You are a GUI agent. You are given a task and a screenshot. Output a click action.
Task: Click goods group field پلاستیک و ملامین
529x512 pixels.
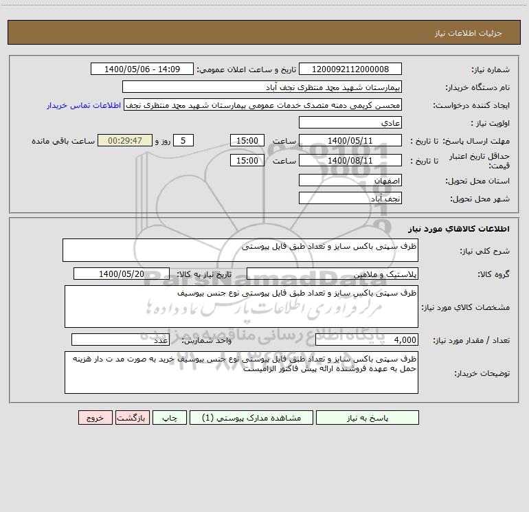click(333, 274)
